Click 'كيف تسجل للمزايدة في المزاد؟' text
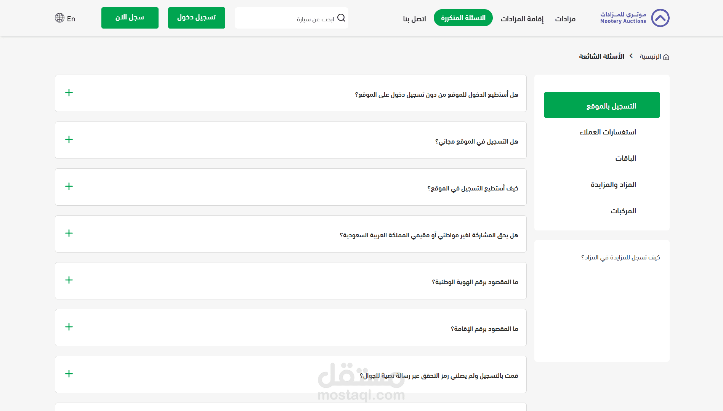723x411 pixels. coord(620,257)
